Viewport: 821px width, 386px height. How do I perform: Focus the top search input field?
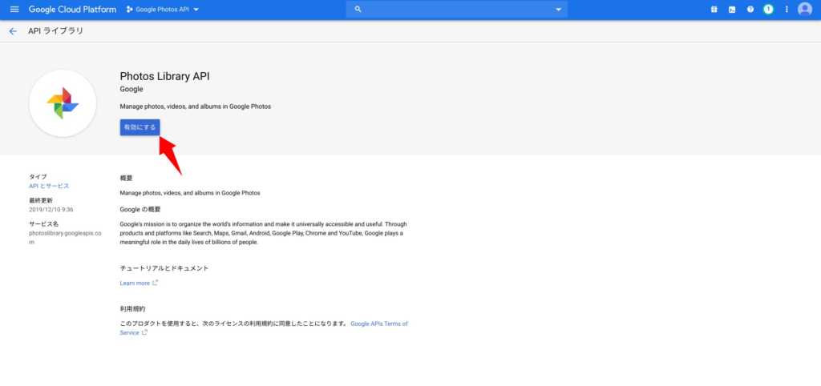[457, 10]
